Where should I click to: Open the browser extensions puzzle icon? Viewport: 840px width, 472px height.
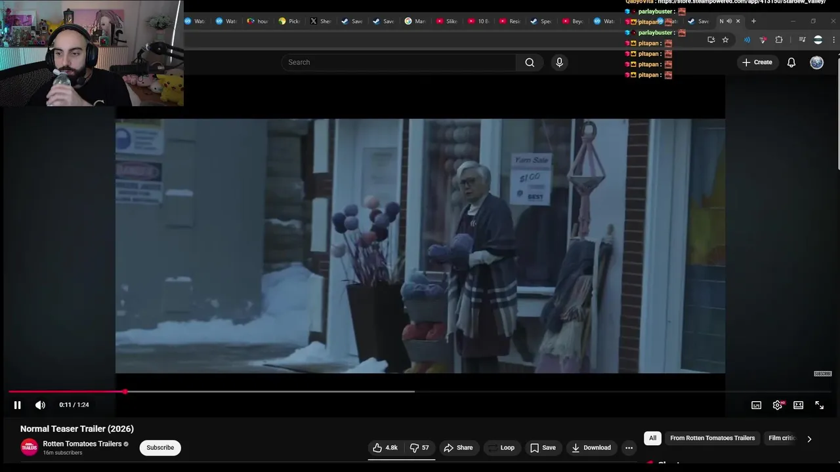click(779, 40)
